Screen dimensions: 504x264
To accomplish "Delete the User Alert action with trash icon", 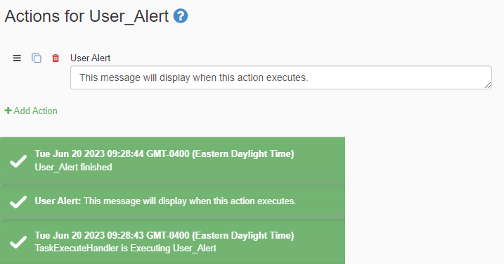I will point(56,58).
